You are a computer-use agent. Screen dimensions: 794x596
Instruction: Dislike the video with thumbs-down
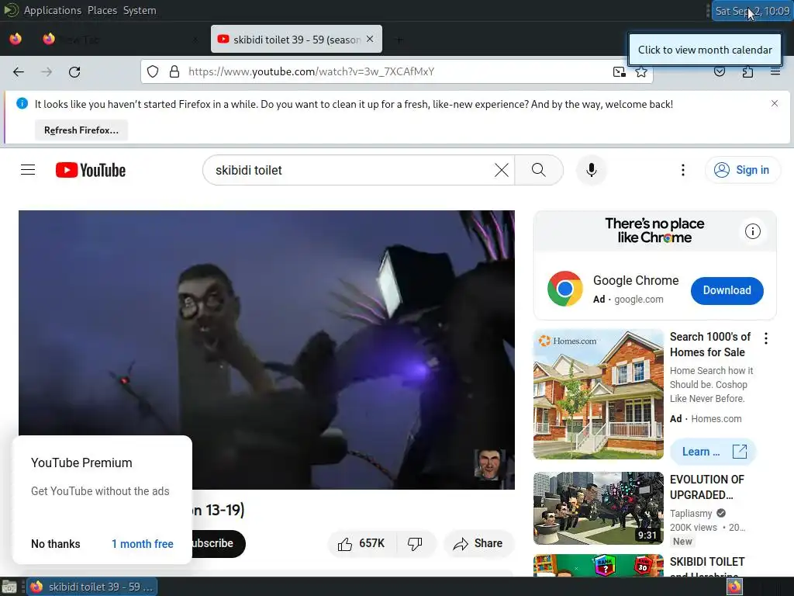pyautogui.click(x=416, y=544)
